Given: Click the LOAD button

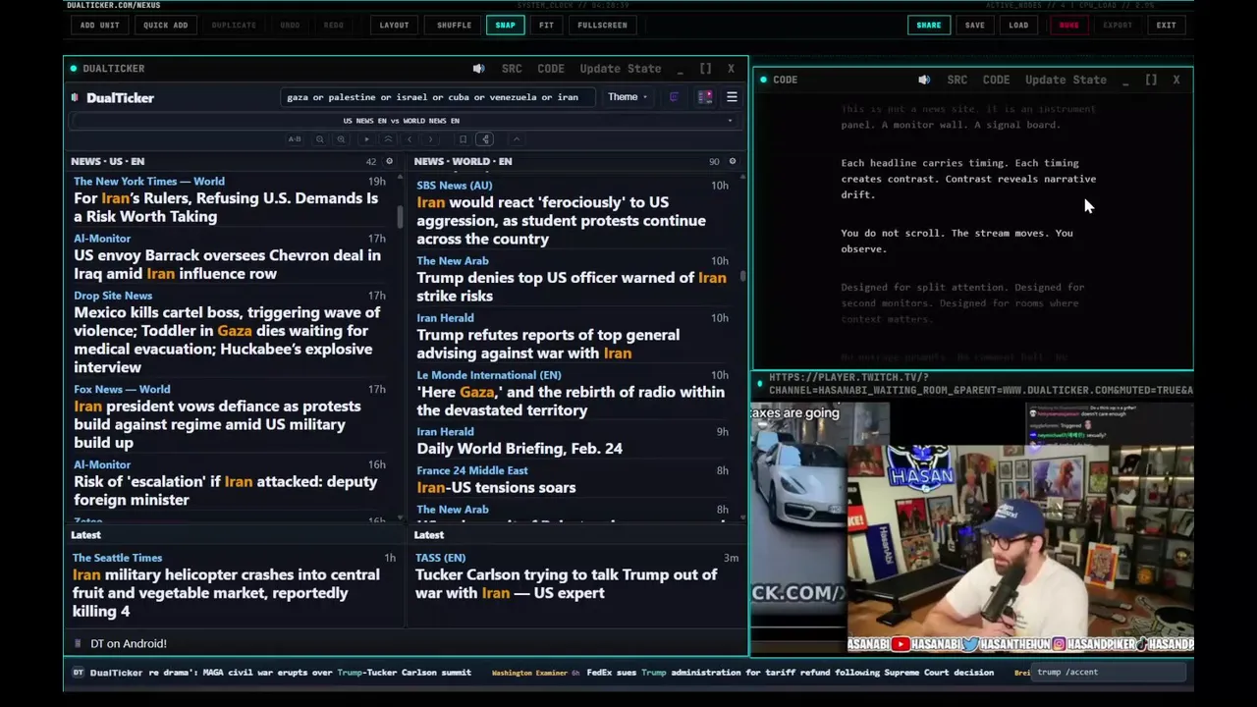Looking at the screenshot, I should (1018, 25).
